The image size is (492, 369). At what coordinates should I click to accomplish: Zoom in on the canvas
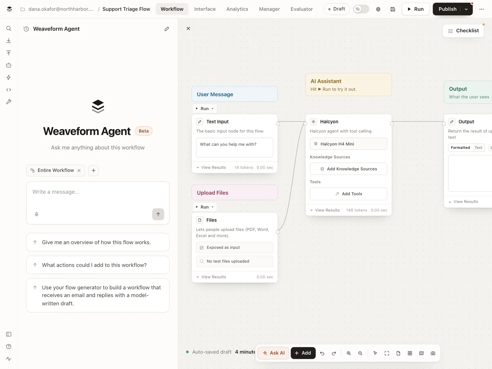pyautogui.click(x=349, y=353)
